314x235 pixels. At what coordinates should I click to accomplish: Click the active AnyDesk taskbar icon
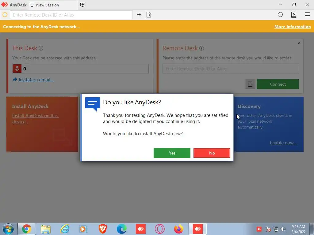click(x=198, y=229)
